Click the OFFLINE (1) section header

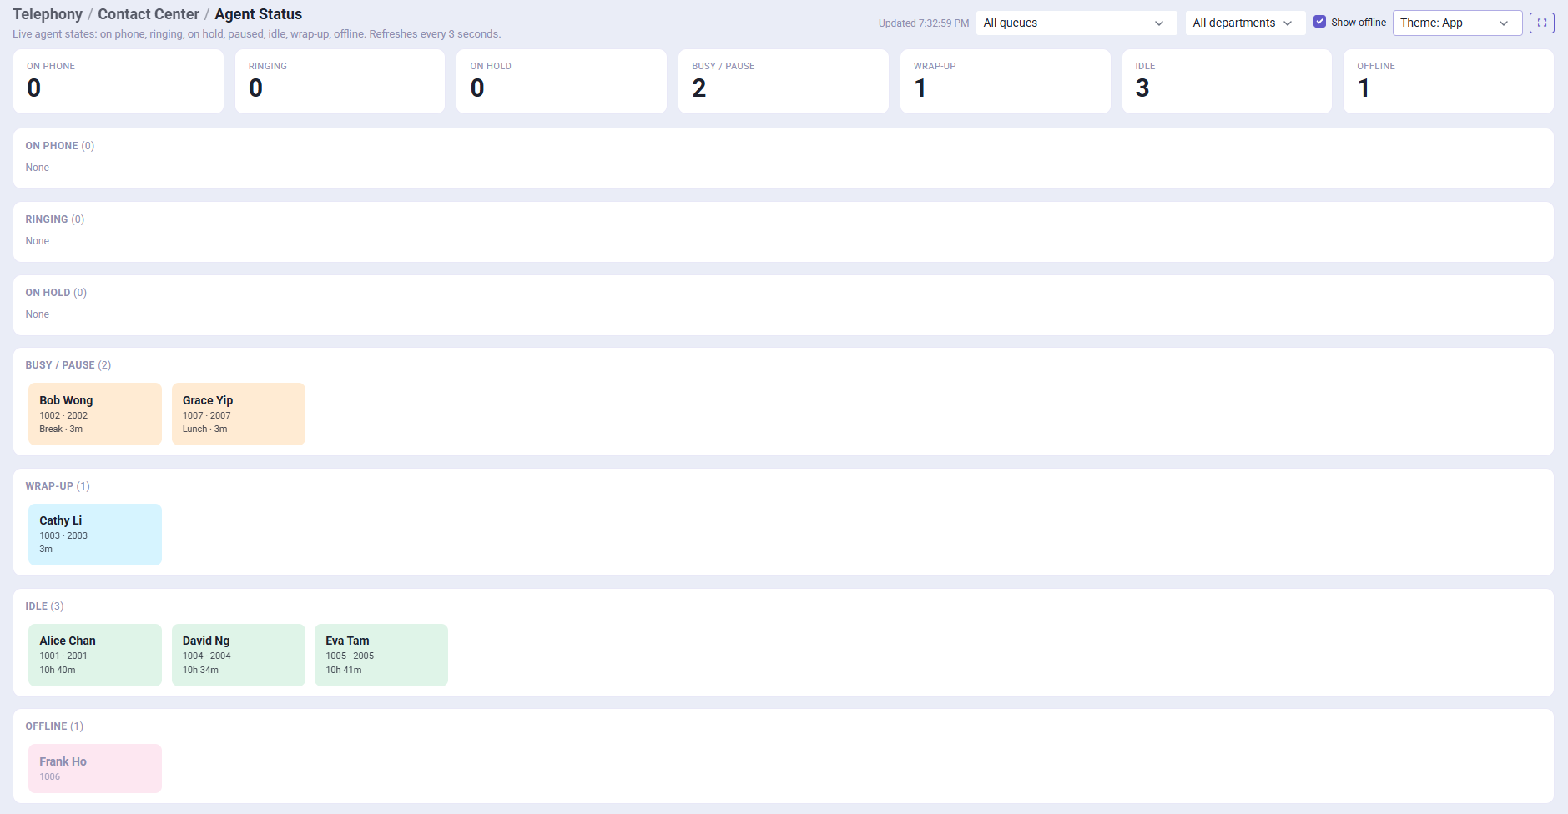tap(54, 726)
